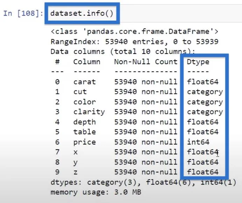Select the 'color' column name
242x203 pixels.
pos(84,102)
